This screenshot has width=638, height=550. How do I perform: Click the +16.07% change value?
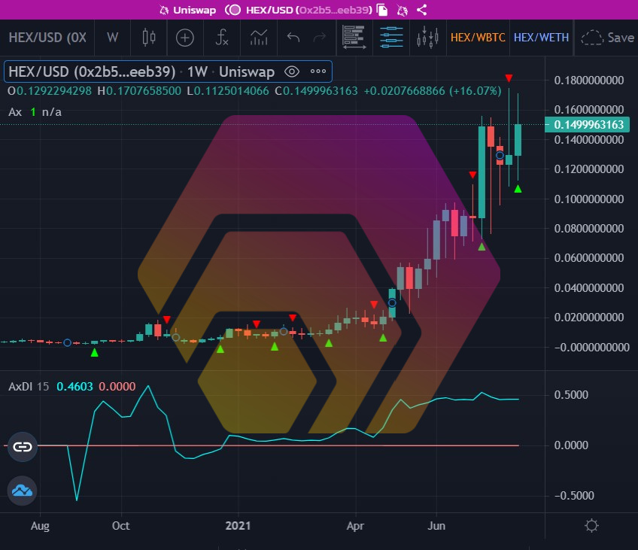click(475, 91)
